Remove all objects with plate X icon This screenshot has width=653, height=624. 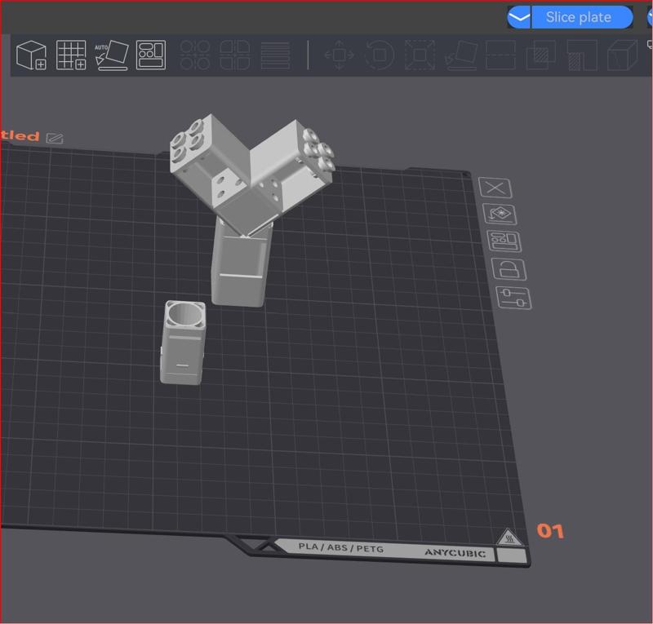tap(495, 188)
